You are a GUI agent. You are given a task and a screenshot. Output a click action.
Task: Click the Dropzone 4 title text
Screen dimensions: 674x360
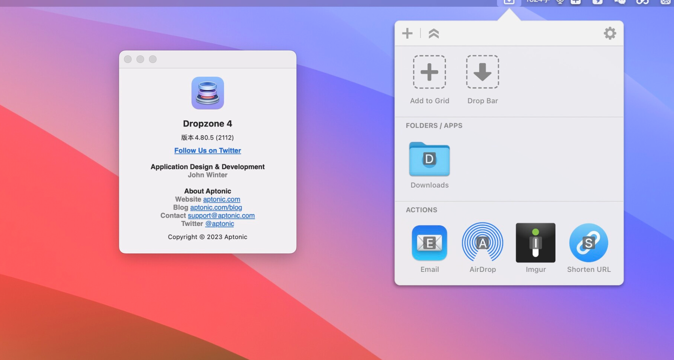[207, 123]
